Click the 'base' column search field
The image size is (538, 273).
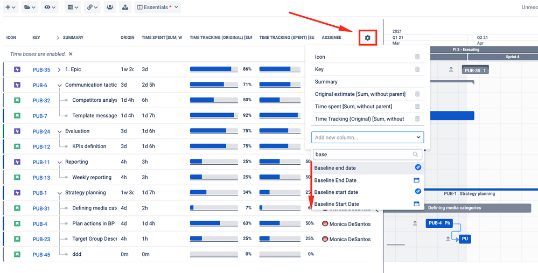[367, 155]
